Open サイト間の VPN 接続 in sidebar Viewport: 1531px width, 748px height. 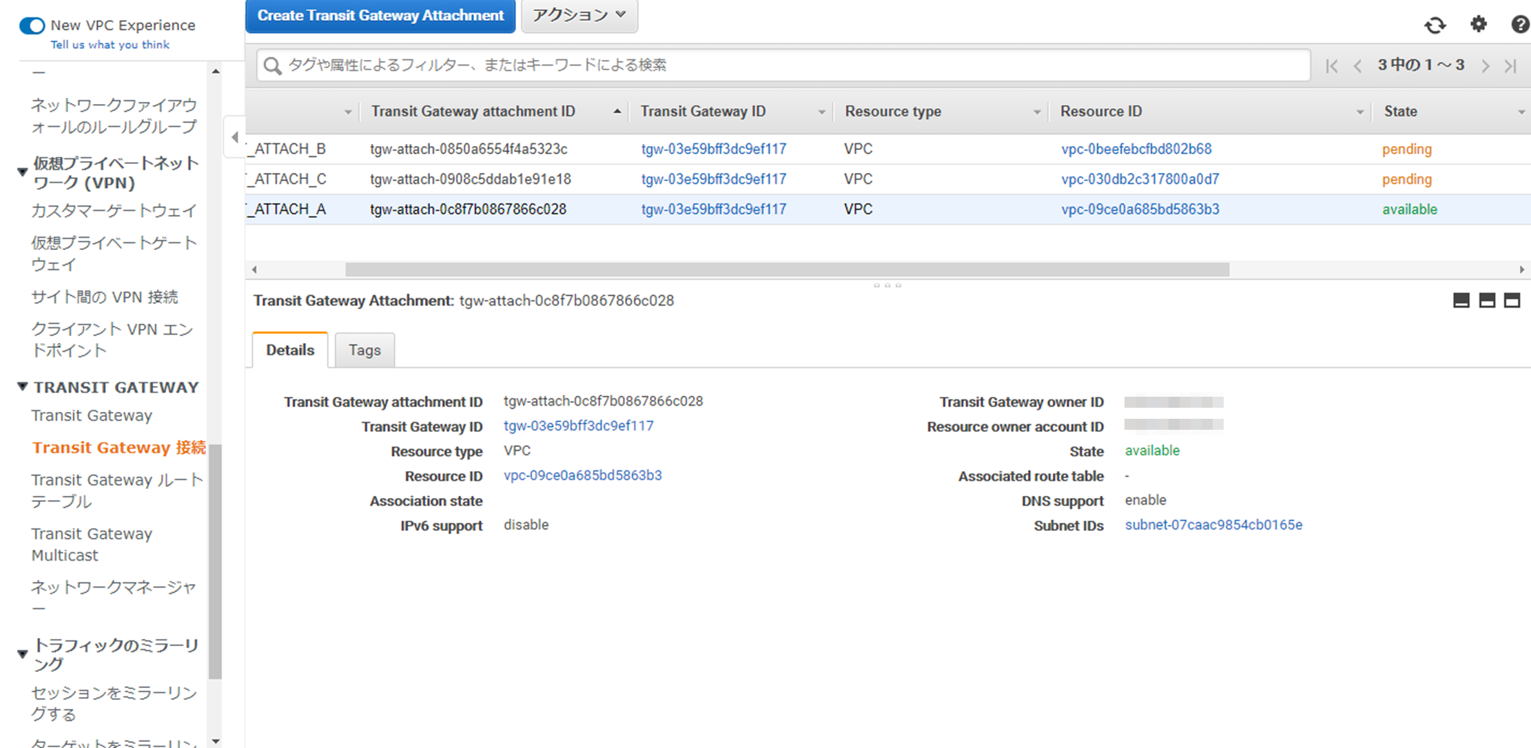[x=105, y=297]
